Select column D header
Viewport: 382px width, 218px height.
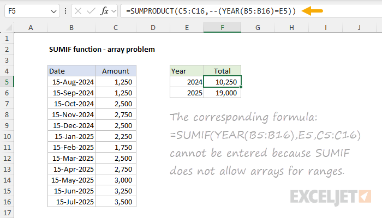(153, 27)
